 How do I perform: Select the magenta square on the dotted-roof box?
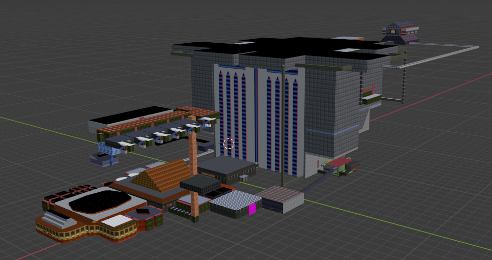(x=252, y=209)
